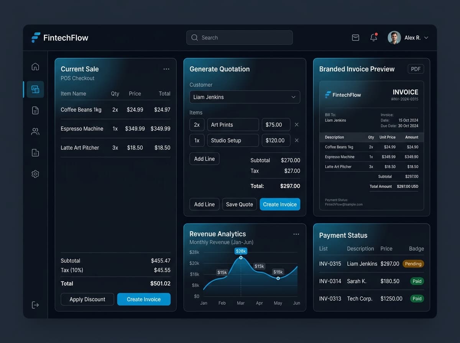This screenshot has width=460, height=343.
Task: Click the Tax (10%) label
Action: (x=72, y=270)
